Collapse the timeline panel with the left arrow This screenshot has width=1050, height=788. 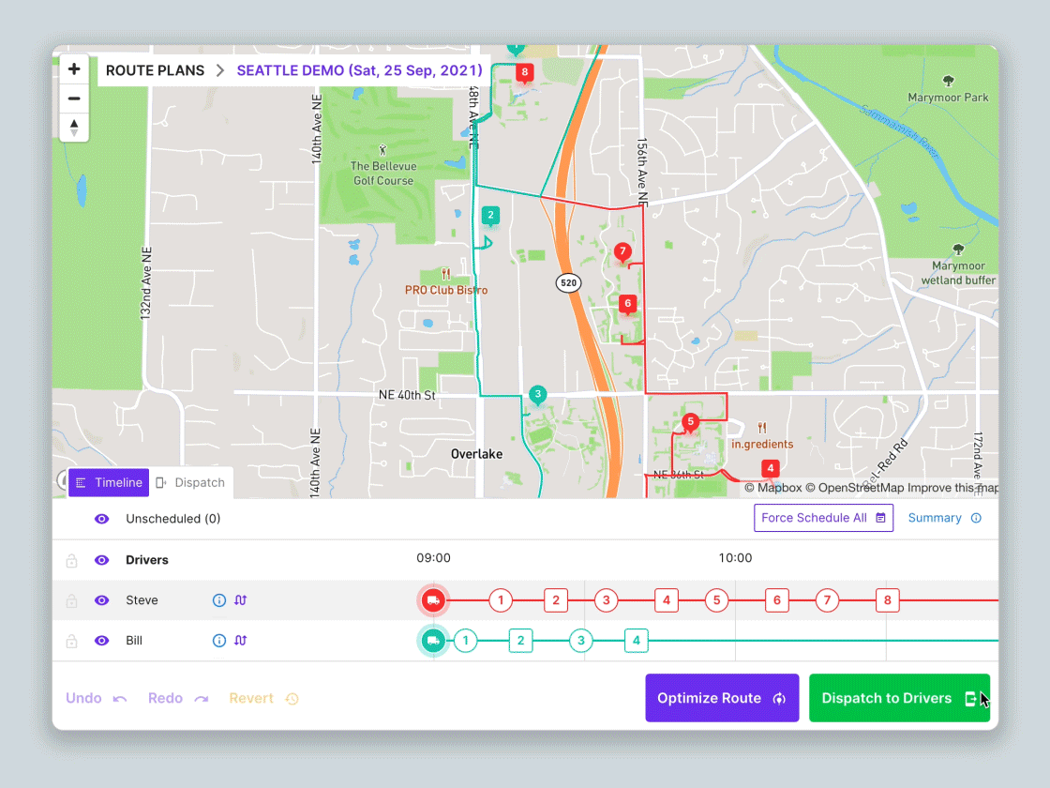pos(62,482)
